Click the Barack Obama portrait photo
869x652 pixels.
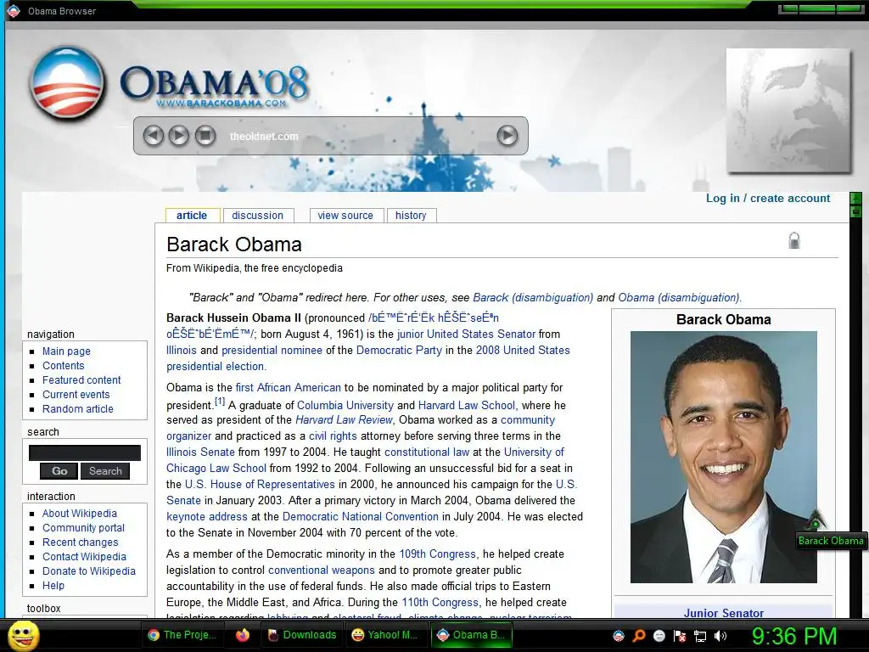coord(723,457)
